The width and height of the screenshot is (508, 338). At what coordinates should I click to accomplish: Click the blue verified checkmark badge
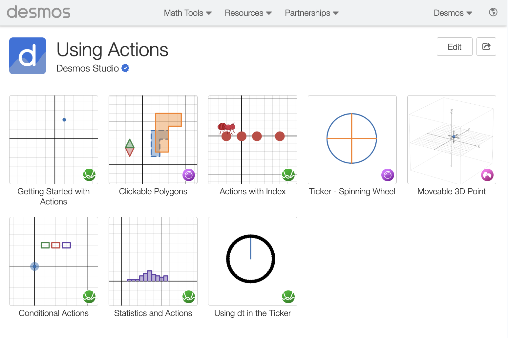(x=125, y=68)
